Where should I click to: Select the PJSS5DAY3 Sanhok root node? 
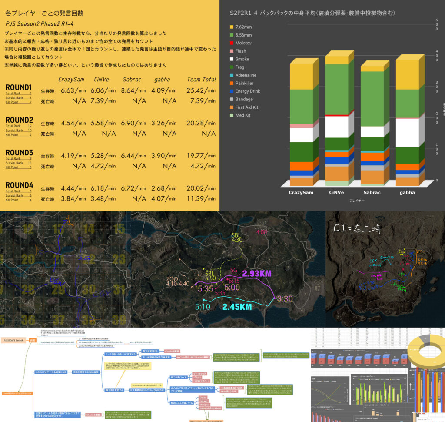tap(13, 340)
